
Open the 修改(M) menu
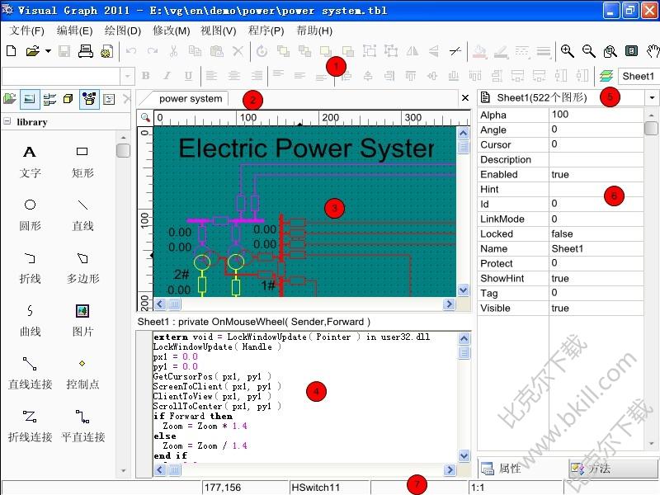tap(171, 31)
